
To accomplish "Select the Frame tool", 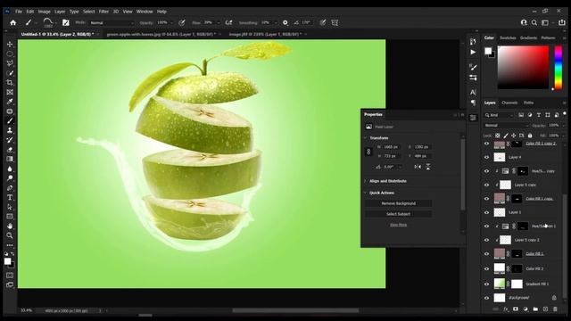I will coord(10,92).
